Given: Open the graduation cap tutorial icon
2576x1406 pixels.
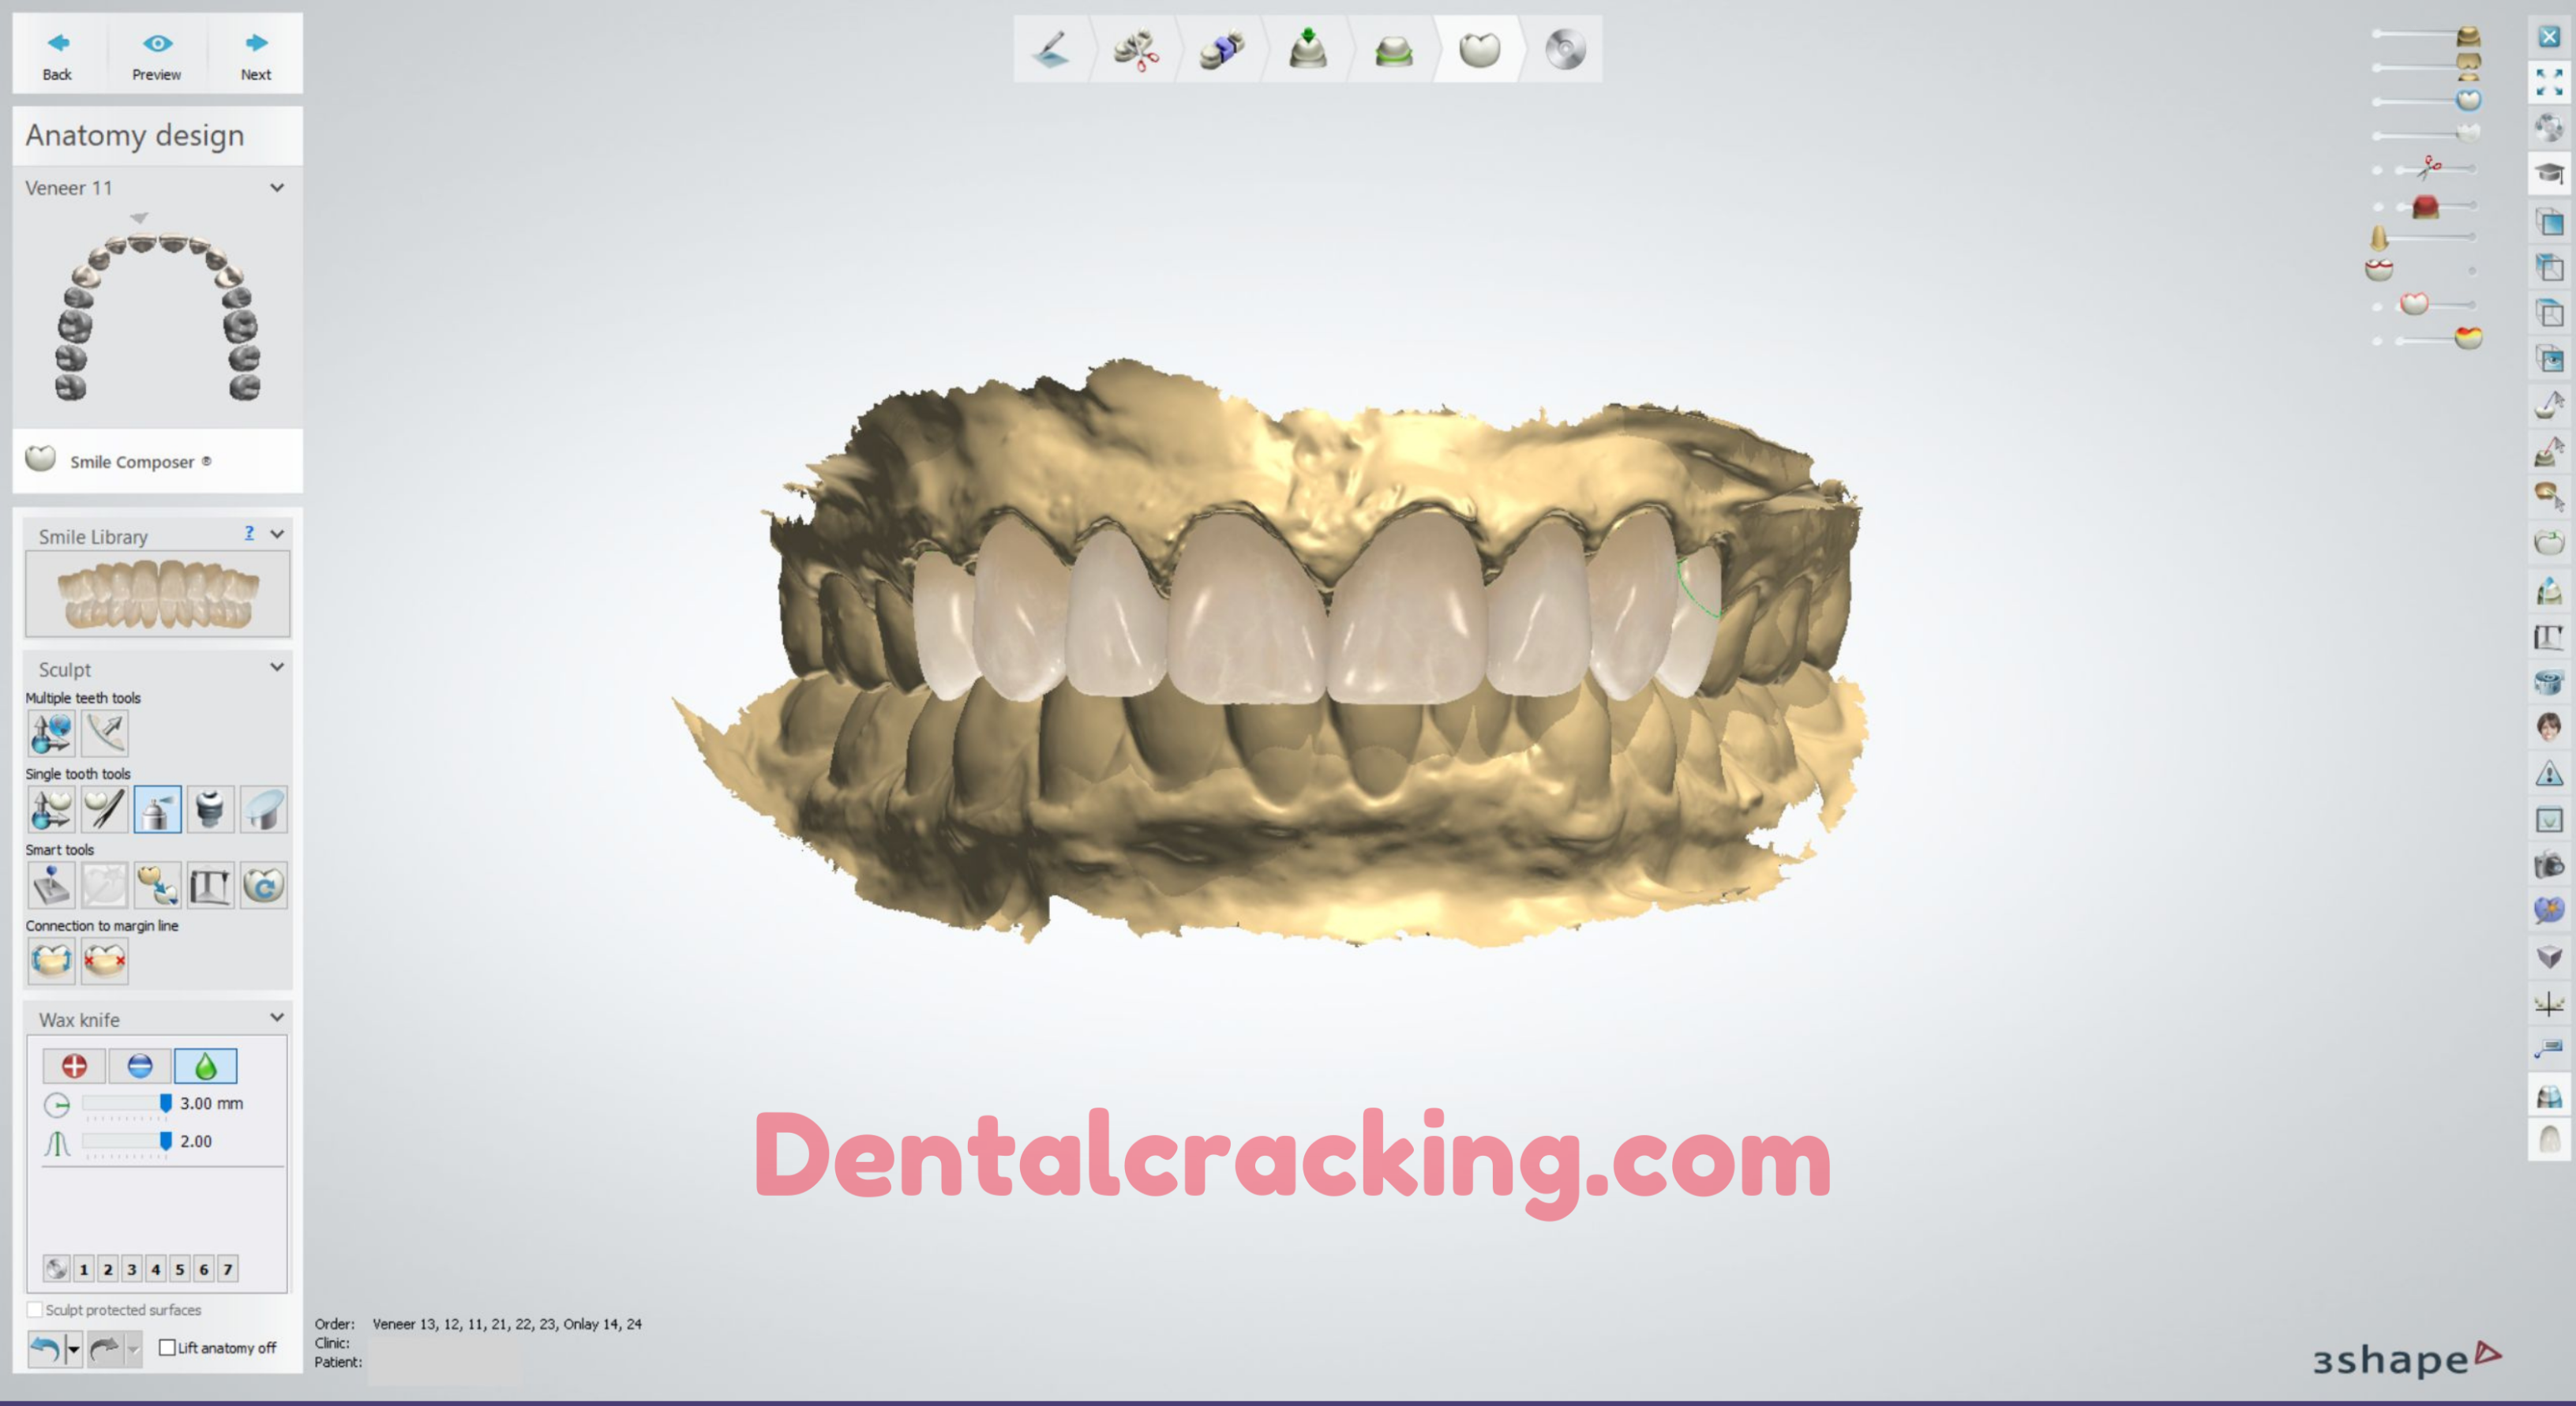Looking at the screenshot, I should [2549, 173].
